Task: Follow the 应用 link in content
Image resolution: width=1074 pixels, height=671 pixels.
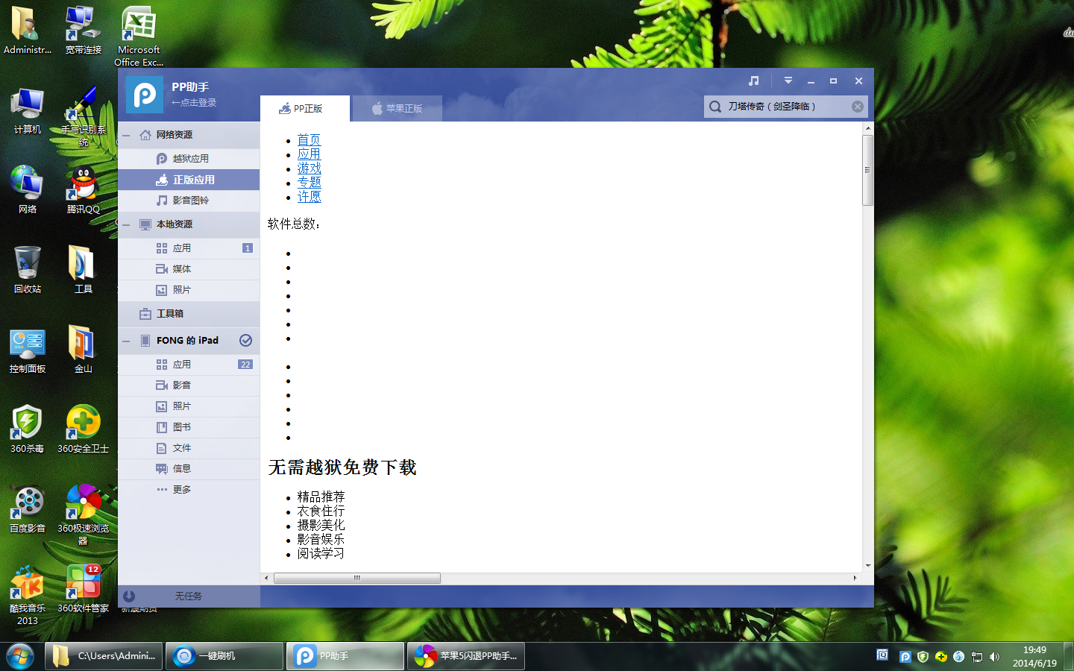Action: pos(309,154)
